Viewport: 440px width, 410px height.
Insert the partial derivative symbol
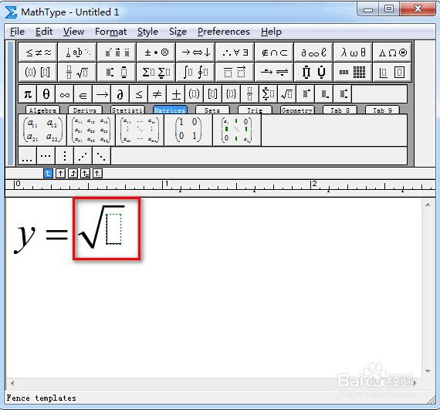pos(120,94)
